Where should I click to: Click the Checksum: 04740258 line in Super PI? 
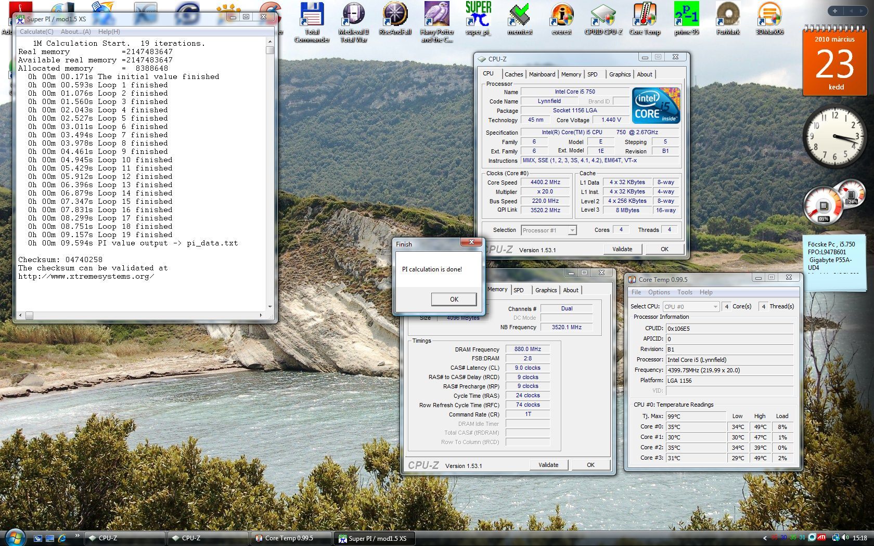click(x=60, y=259)
